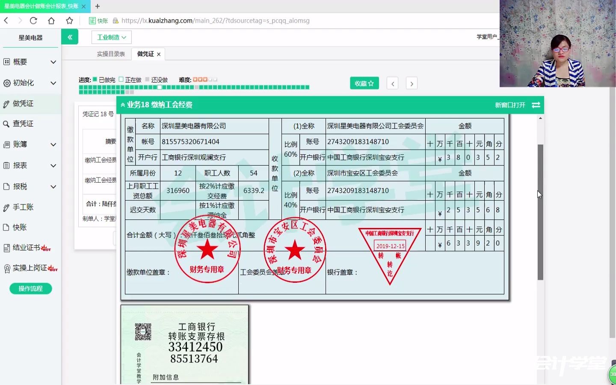The image size is (616, 385).
Task: Click the 做凭证 pencil icon
Action: [6, 104]
